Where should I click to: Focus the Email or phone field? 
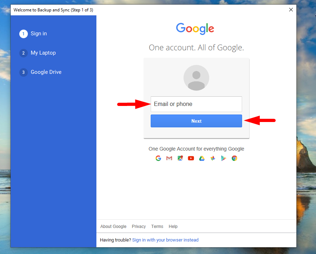tap(196, 104)
